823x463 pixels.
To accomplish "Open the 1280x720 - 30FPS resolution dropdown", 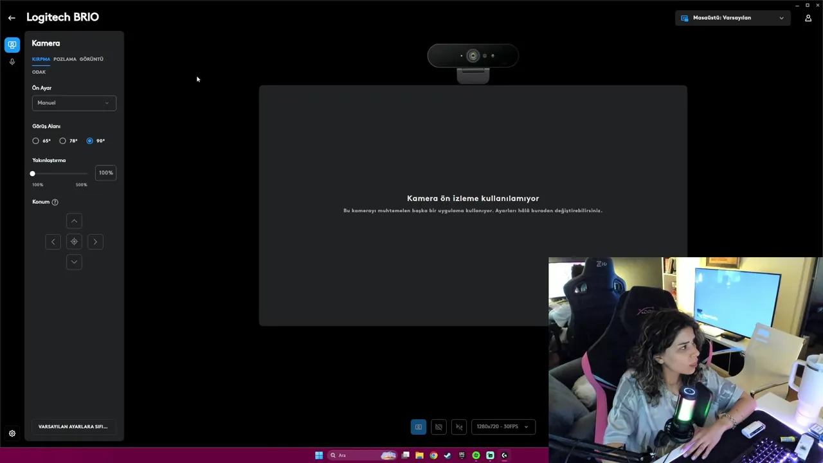I will [503, 427].
